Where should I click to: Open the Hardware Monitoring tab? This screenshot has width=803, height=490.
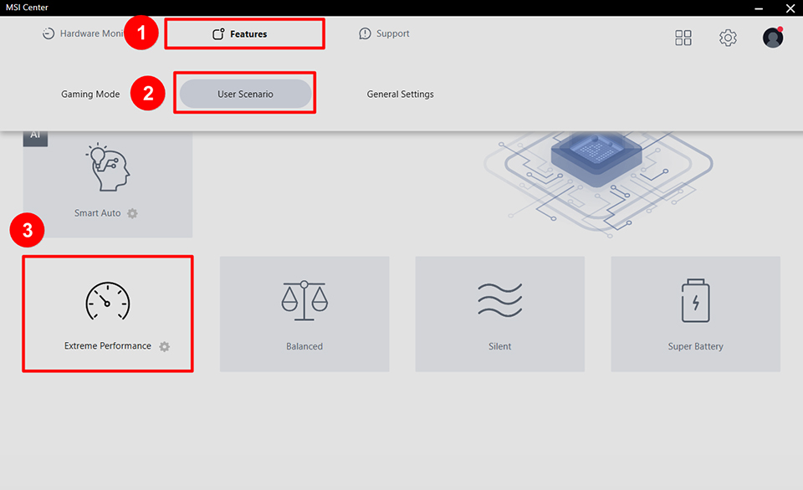pos(83,33)
